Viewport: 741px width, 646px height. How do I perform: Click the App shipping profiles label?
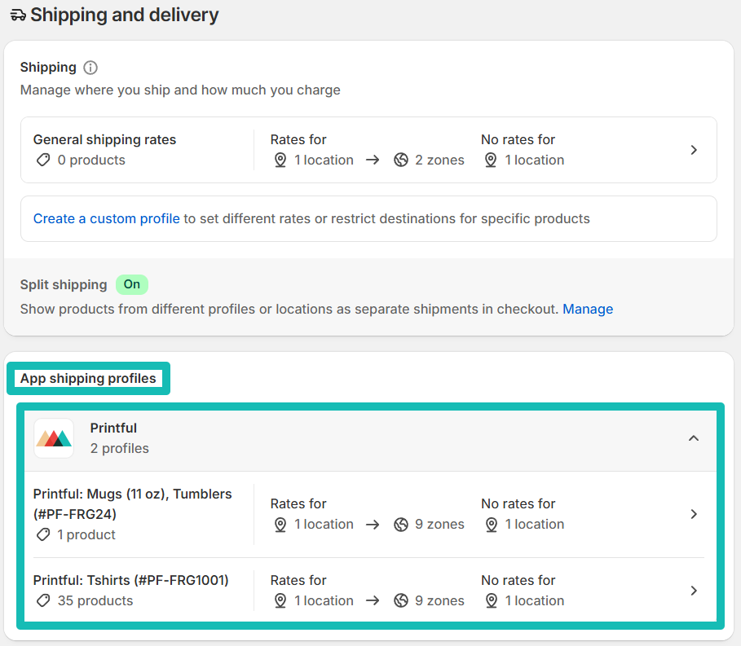coord(88,378)
